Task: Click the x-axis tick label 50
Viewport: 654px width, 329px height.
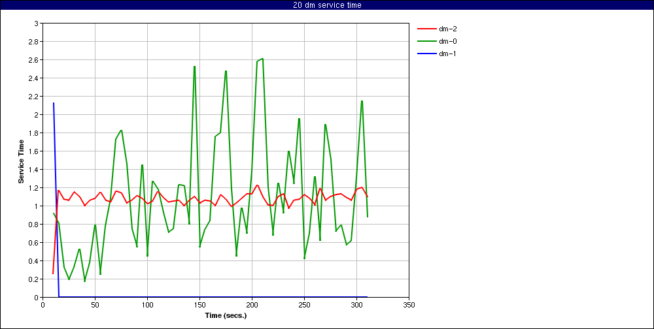Action: (x=95, y=305)
